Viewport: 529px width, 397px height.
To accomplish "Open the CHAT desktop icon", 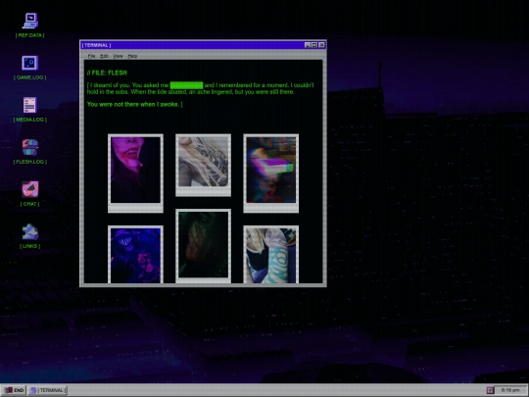I will 30,194.
